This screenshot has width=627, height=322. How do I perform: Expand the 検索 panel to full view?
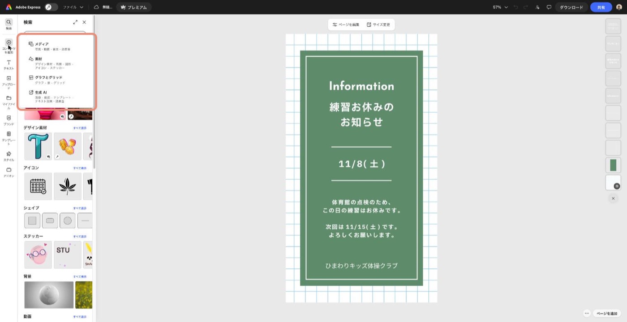pyautogui.click(x=75, y=22)
